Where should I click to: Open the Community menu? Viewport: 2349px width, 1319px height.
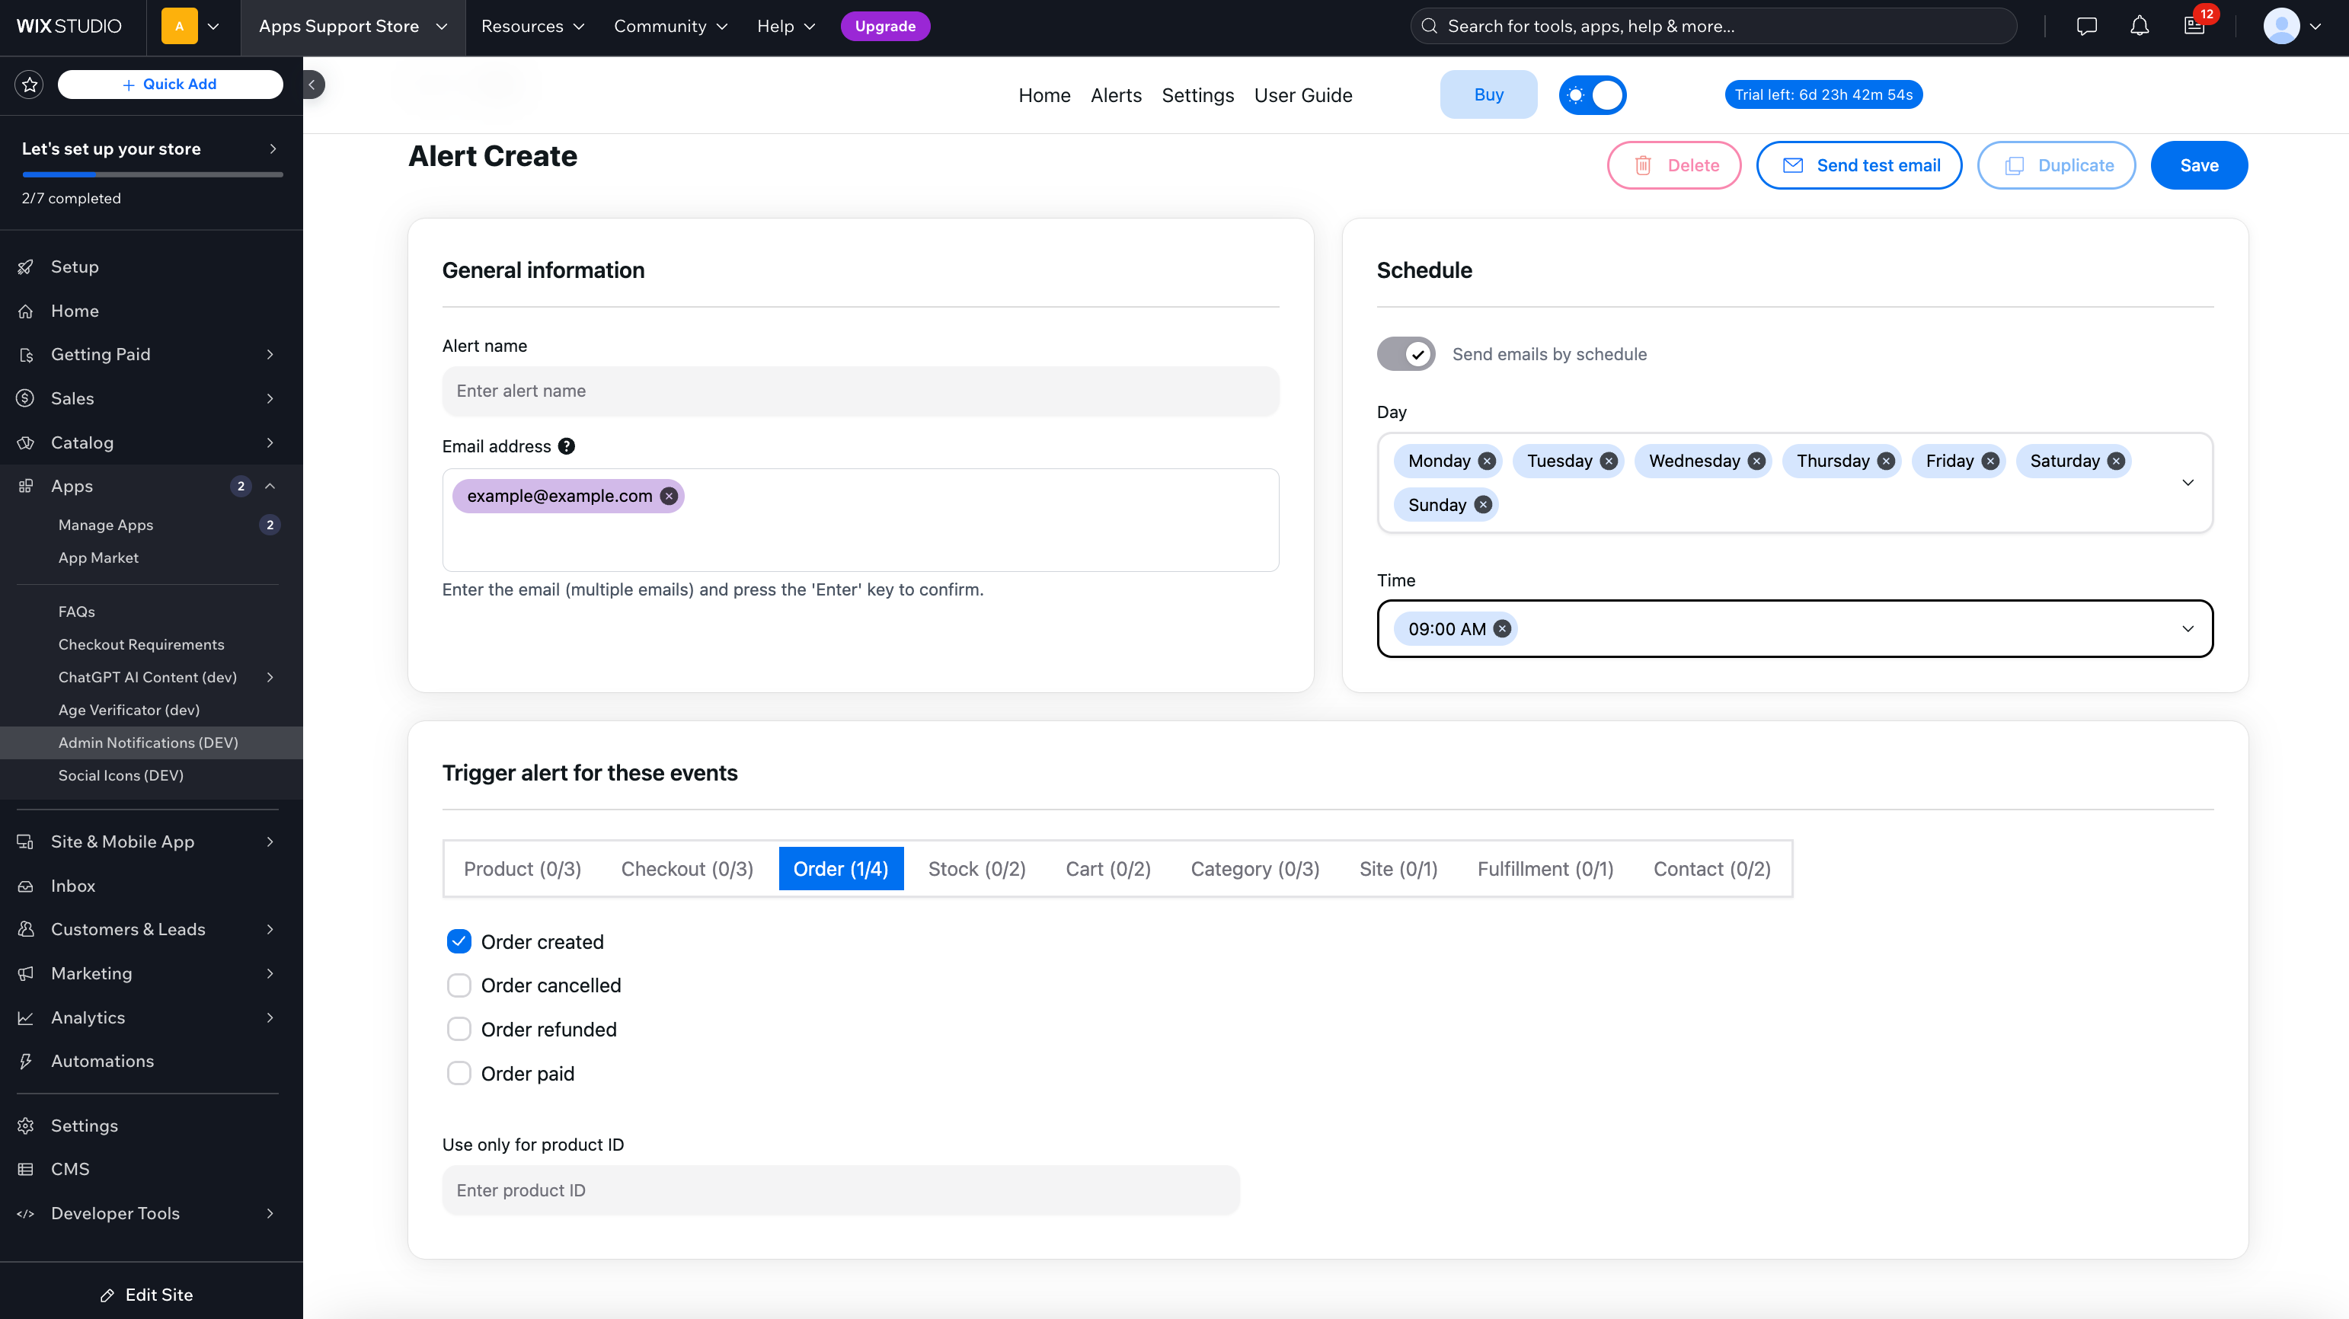(x=670, y=27)
